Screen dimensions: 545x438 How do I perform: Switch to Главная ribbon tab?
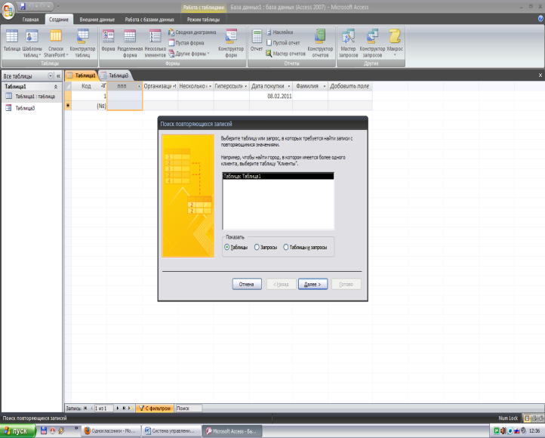point(31,20)
